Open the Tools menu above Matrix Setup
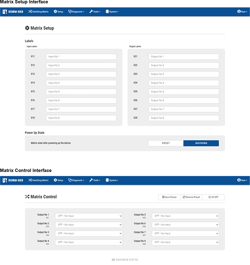The height and width of the screenshot is (265, 250). pos(95,12)
